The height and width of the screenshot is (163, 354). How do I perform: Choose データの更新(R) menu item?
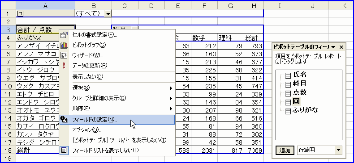pyautogui.click(x=117, y=66)
